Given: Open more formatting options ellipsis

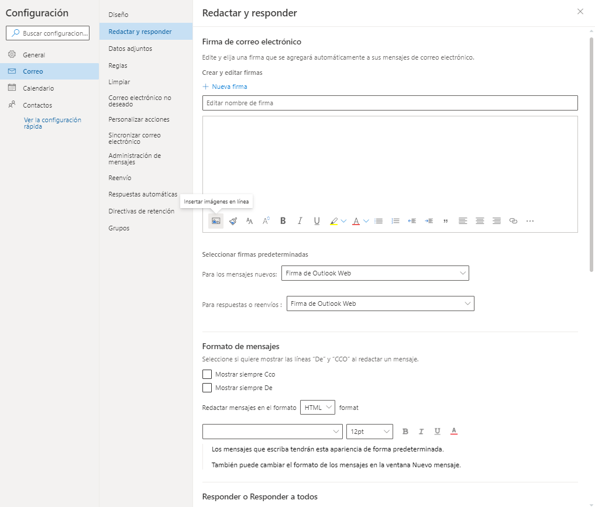Looking at the screenshot, I should click(530, 220).
